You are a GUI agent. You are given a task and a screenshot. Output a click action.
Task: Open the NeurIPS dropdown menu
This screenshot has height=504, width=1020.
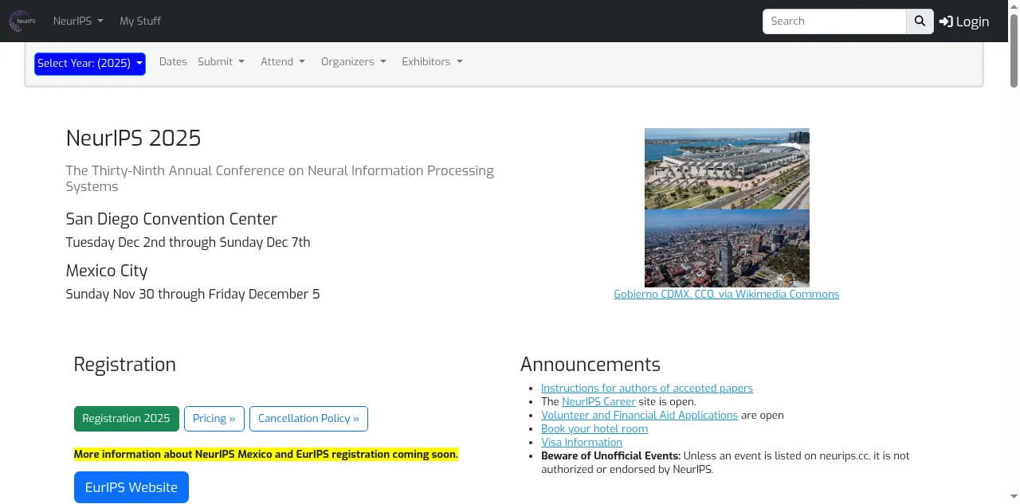click(78, 21)
